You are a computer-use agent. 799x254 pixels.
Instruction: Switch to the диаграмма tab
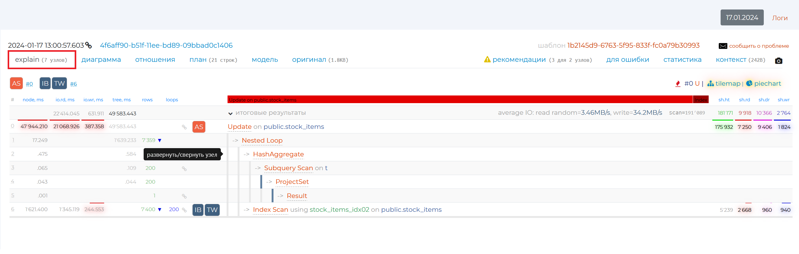tap(101, 59)
